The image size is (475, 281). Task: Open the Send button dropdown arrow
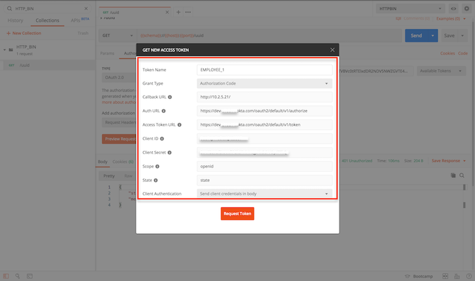(433, 36)
